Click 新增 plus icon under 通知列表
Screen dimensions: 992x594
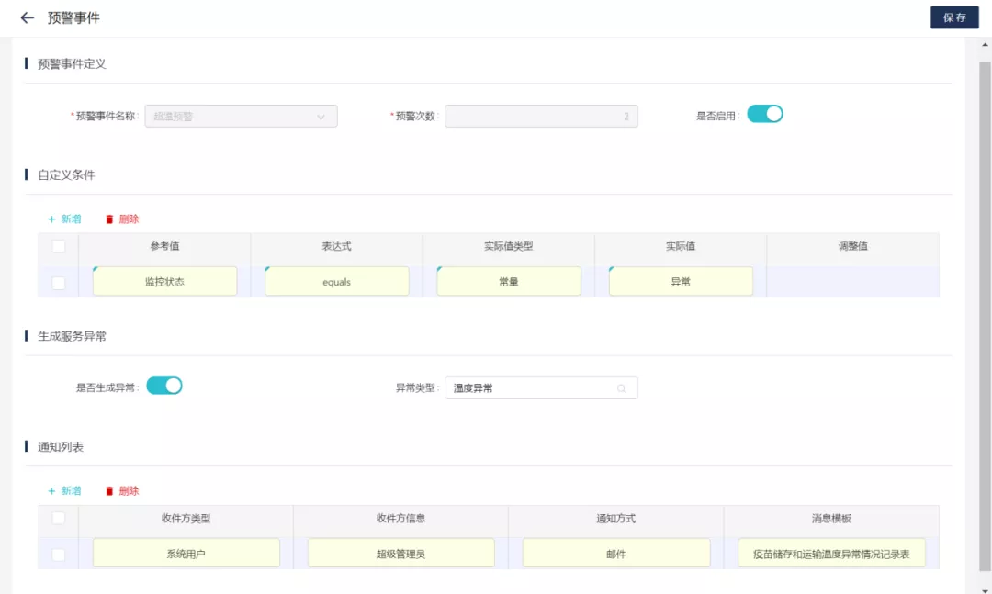[x=52, y=491]
